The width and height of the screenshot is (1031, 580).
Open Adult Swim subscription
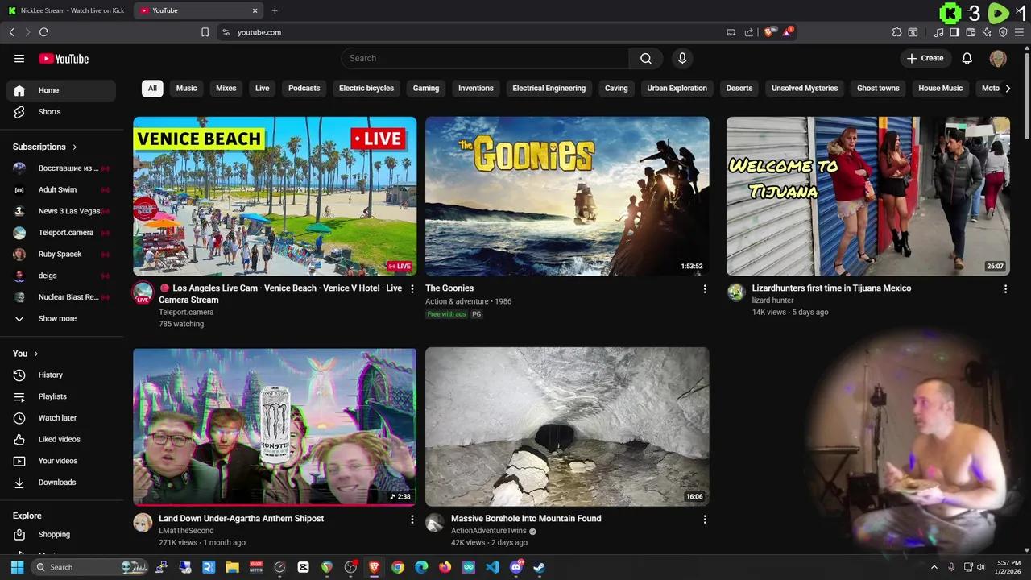(61, 189)
